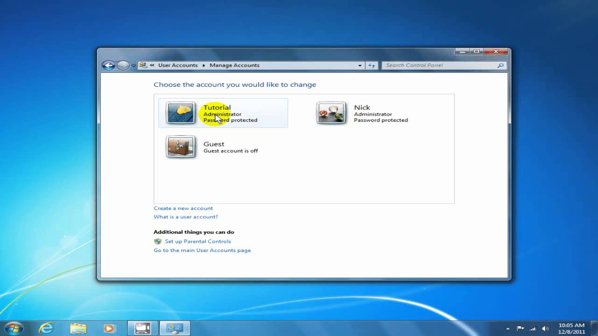Click the Guest account picture
The height and width of the screenshot is (336, 598).
[181, 147]
